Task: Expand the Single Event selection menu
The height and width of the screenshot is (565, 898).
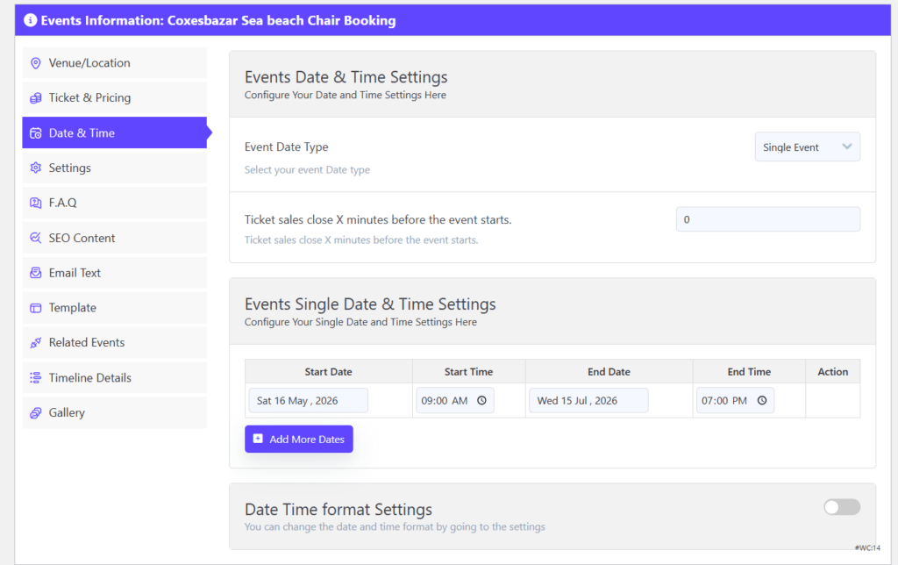Action: pos(807,147)
